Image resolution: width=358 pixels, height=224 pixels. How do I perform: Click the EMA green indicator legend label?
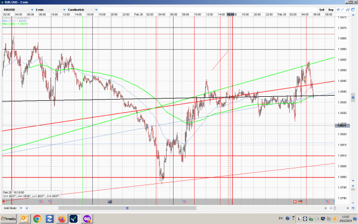point(15,24)
